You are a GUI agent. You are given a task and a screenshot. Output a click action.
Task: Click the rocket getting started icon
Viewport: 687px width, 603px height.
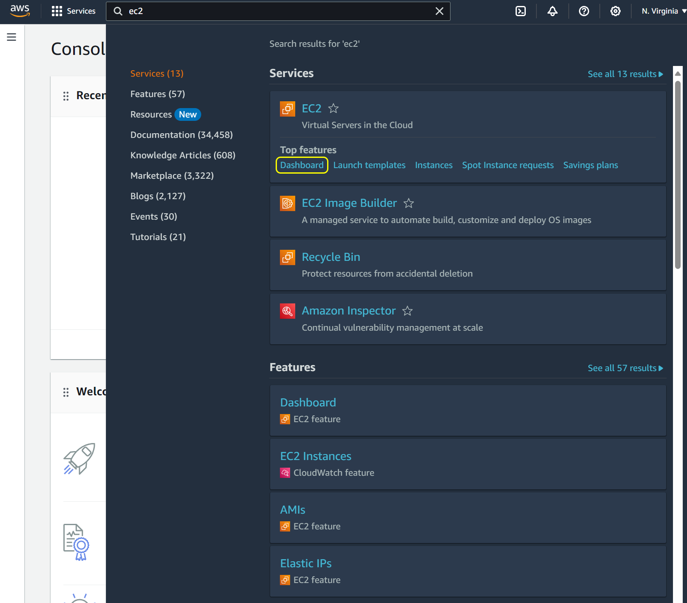tap(80, 459)
